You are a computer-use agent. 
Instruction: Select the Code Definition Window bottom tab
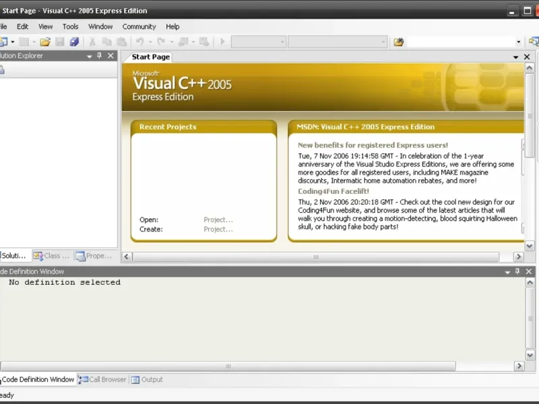[x=38, y=379]
